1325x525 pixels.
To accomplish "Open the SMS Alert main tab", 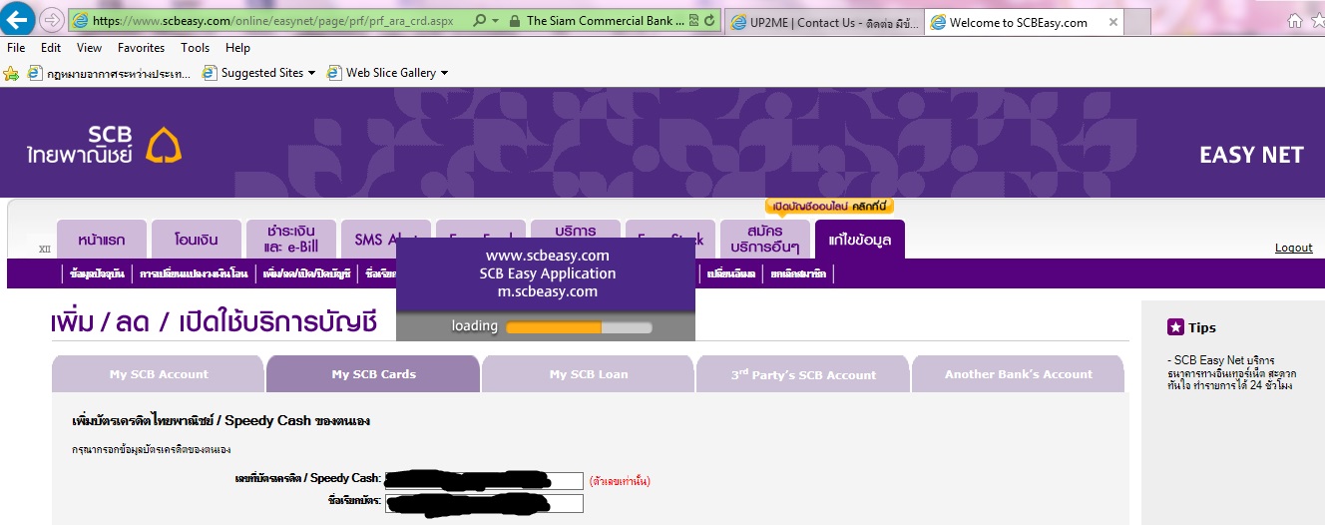I will click(x=386, y=240).
